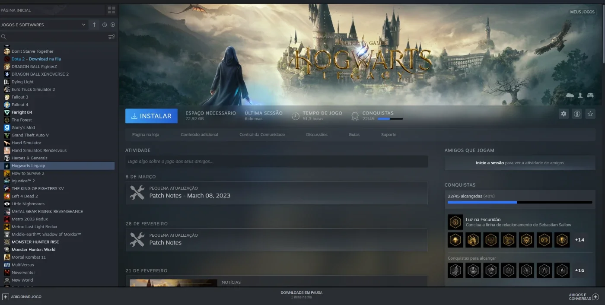Click the search magnifier icon in sidebar
Image resolution: width=605 pixels, height=305 pixels.
pos(3,37)
